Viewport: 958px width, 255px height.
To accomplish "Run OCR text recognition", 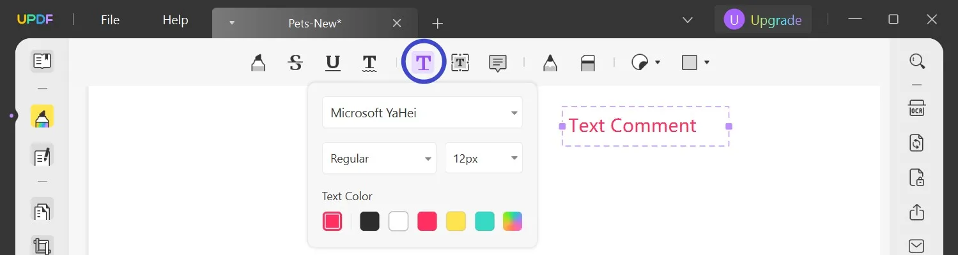I will pyautogui.click(x=917, y=108).
